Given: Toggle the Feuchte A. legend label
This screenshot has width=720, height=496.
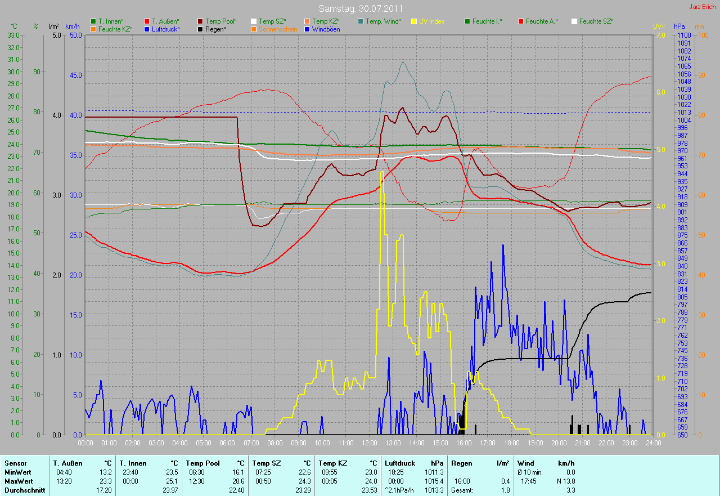Looking at the screenshot, I should (542, 21).
